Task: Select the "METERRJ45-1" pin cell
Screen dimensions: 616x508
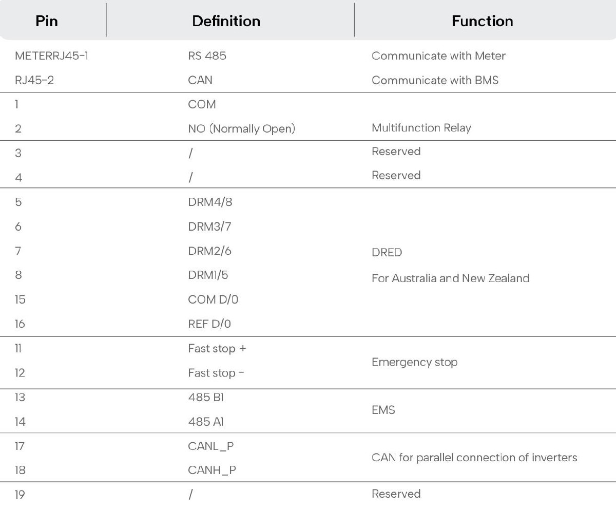Action: coord(51,56)
